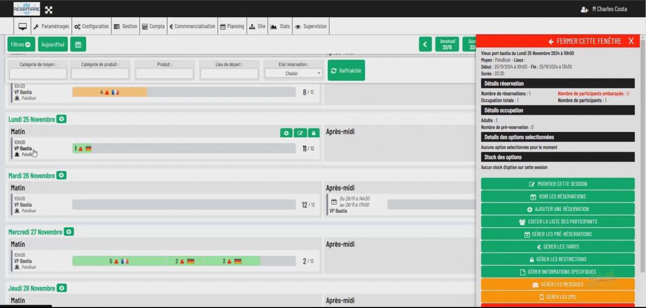Click GÉRER INFORMATIONS SPÉCIFIQUES
Screen dimensions: 646x308
point(558,272)
